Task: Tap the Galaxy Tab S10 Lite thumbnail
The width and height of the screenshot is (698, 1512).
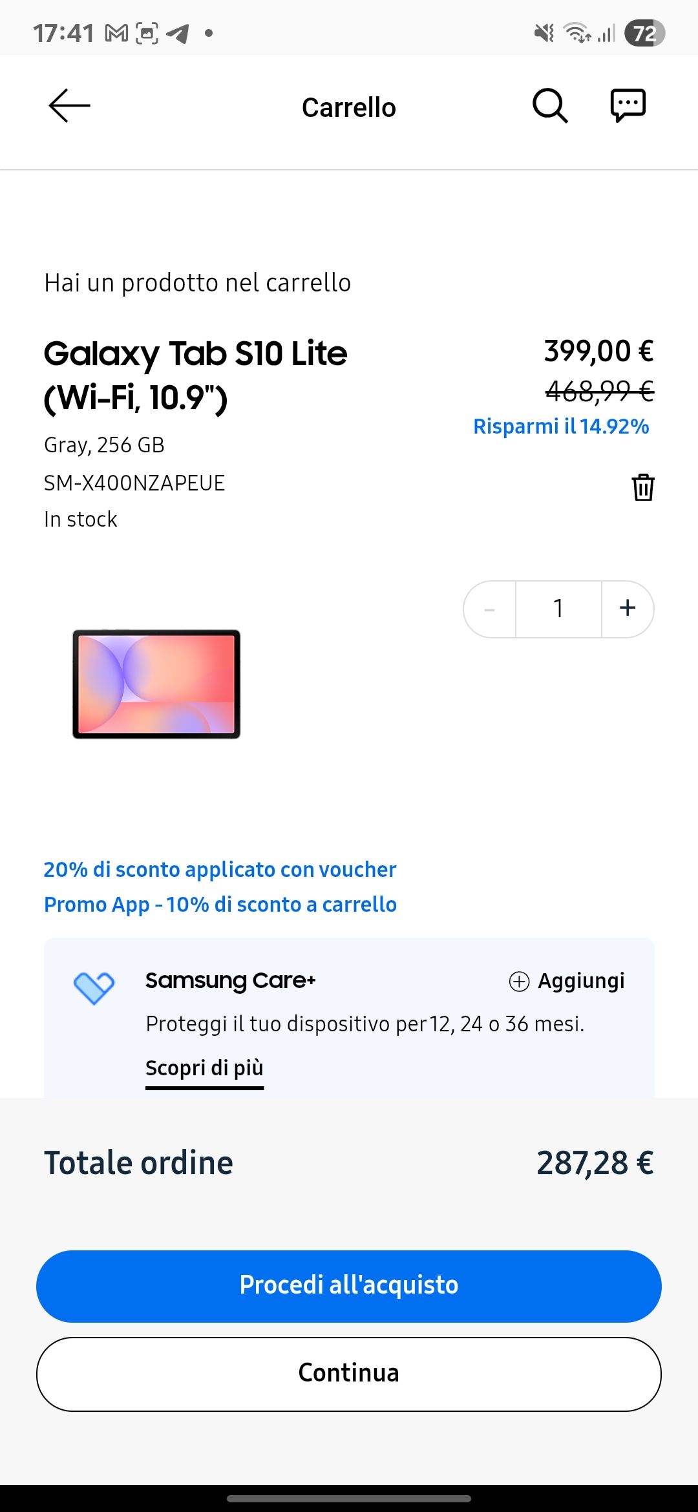Action: point(156,684)
